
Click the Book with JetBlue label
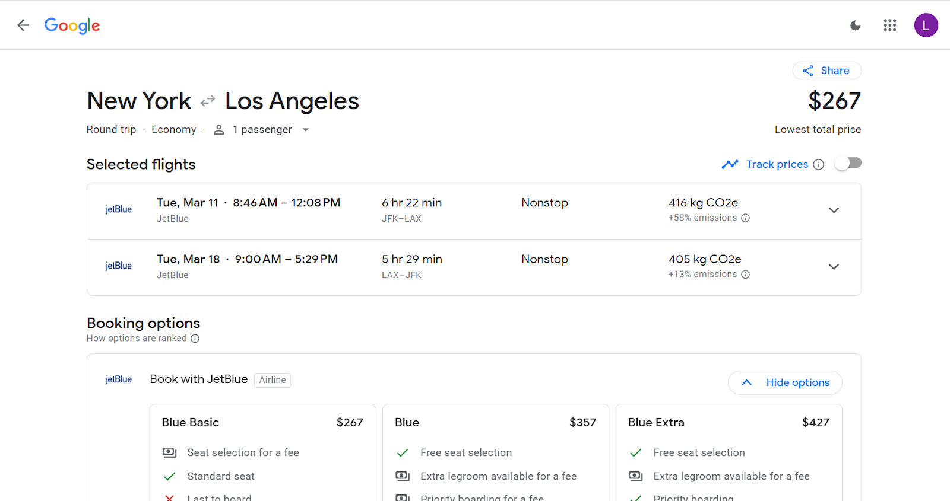pyautogui.click(x=199, y=379)
